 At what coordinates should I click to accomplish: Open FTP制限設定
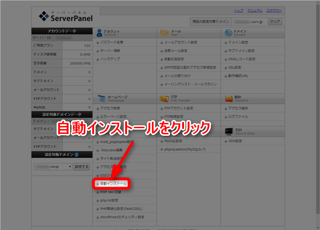click(x=174, y=116)
